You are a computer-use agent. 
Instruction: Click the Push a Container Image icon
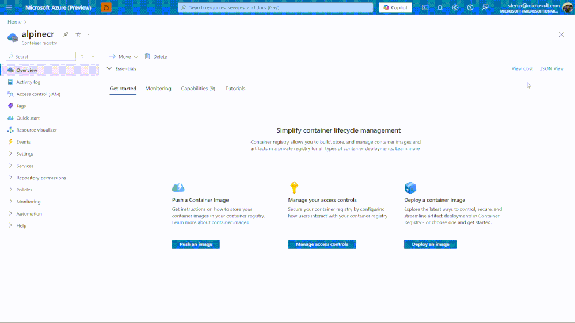(178, 188)
